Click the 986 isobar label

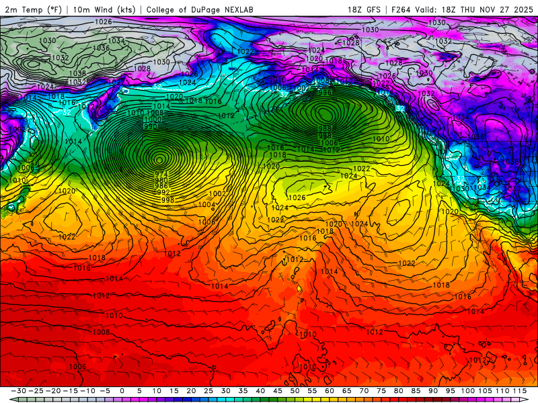pyautogui.click(x=161, y=186)
